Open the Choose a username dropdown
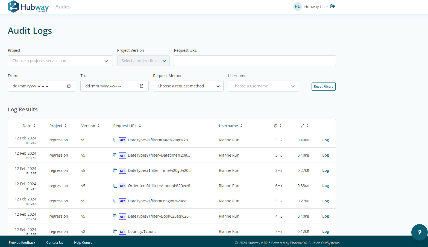Image resolution: width=428 pixels, height=247 pixels. coord(263,86)
